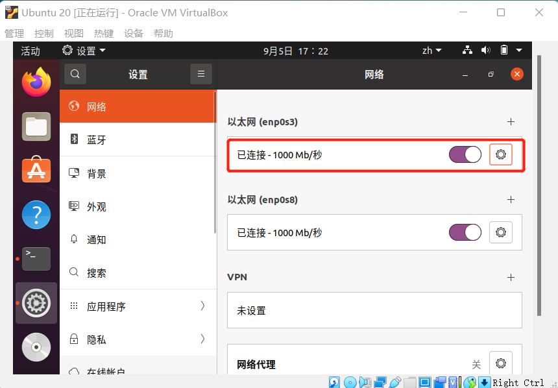This screenshot has height=388, width=558.
Task: Open gear settings for enp0s3 connection
Action: pyautogui.click(x=501, y=154)
